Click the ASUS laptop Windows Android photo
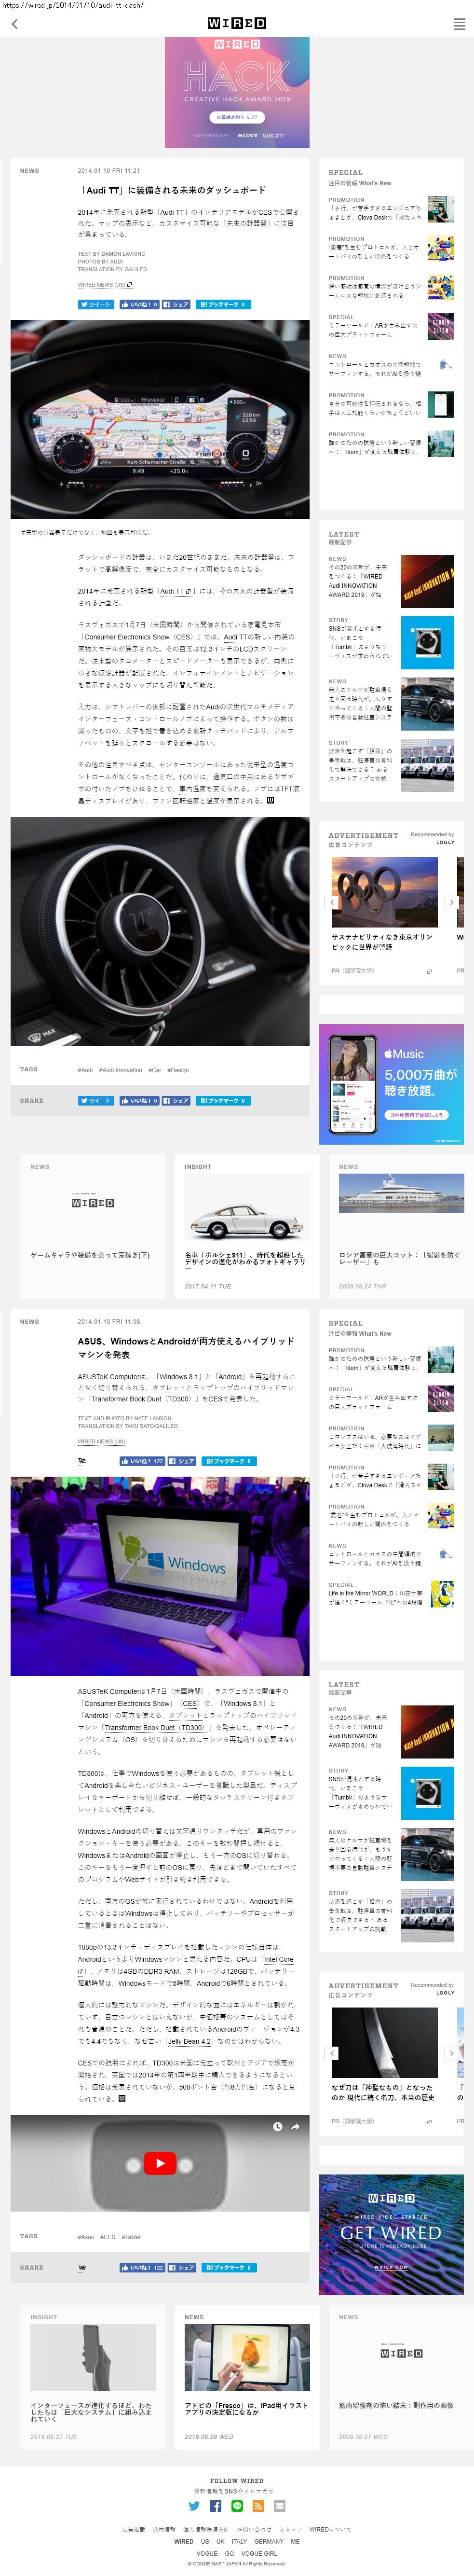The width and height of the screenshot is (474, 2576). point(160,1576)
